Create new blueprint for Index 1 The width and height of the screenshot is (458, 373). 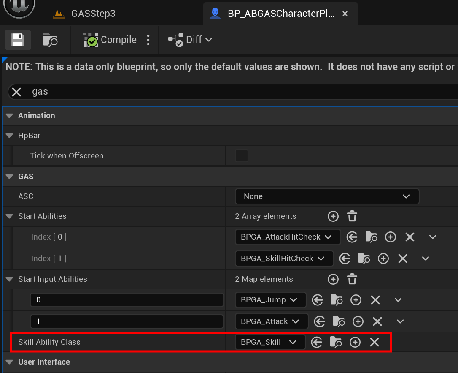(383, 259)
